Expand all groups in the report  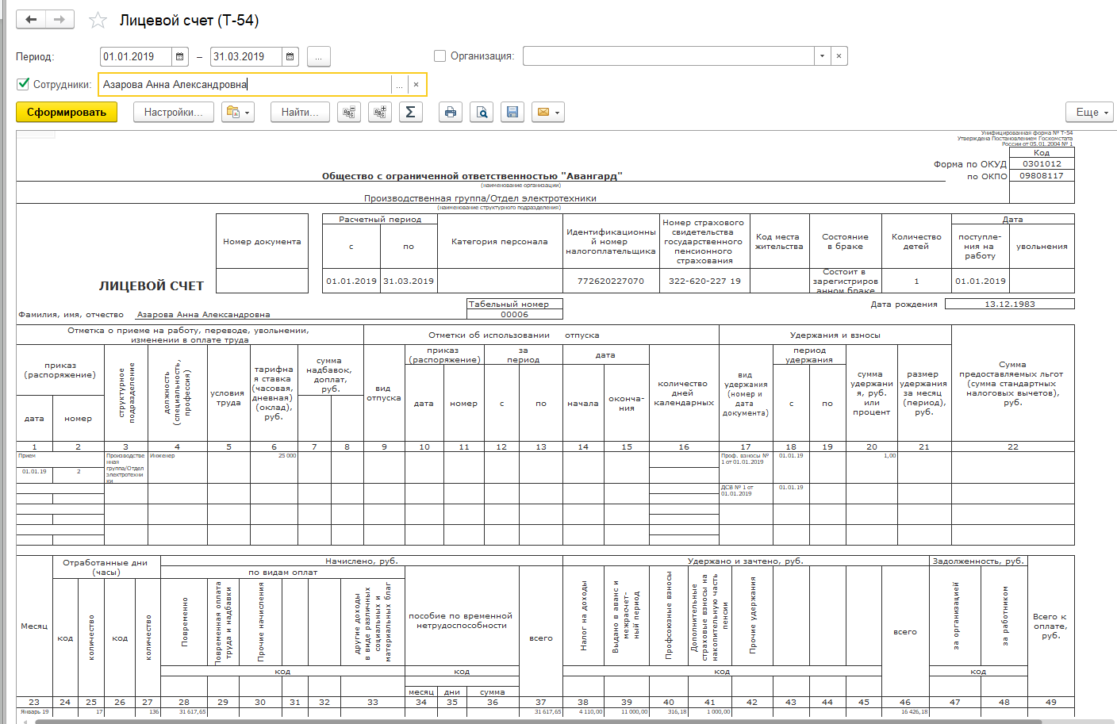click(380, 113)
